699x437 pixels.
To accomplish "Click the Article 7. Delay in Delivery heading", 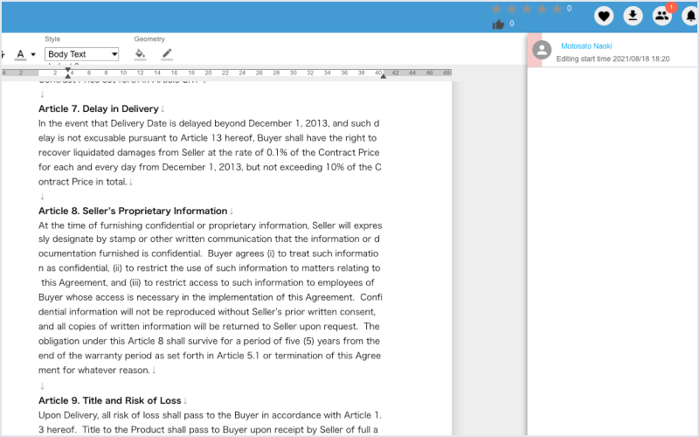I will tap(99, 108).
